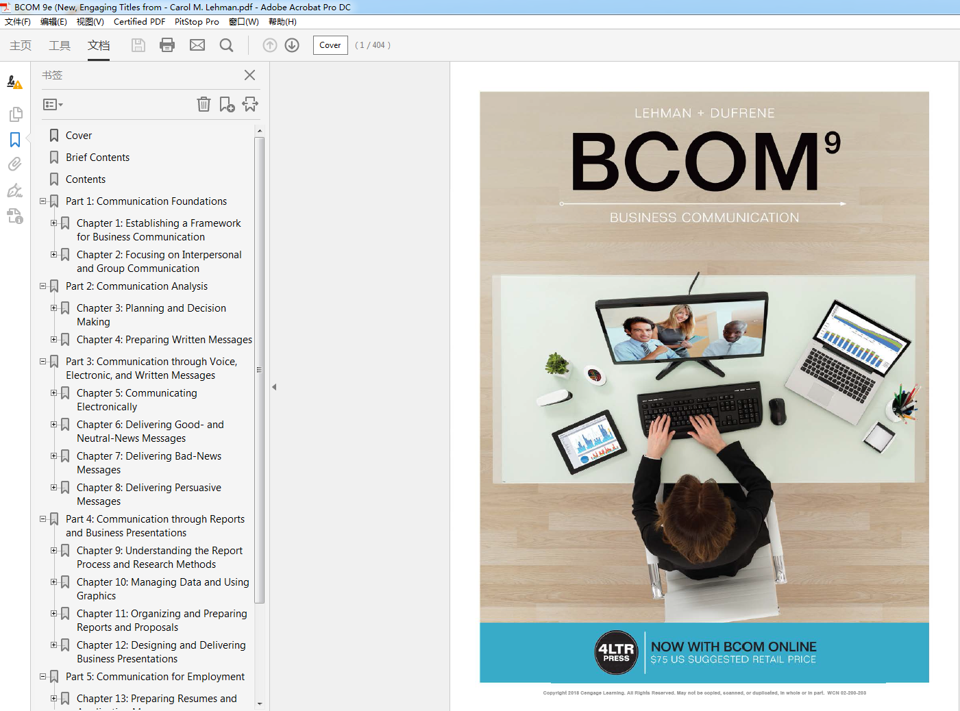
Task: Go to Part 2: Communication Analysis
Action: [136, 286]
